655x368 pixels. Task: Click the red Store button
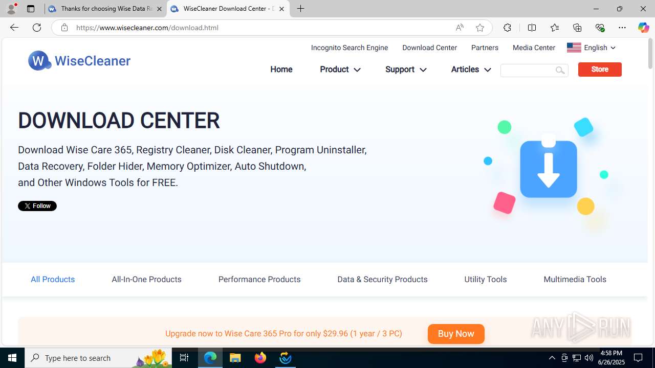click(600, 70)
